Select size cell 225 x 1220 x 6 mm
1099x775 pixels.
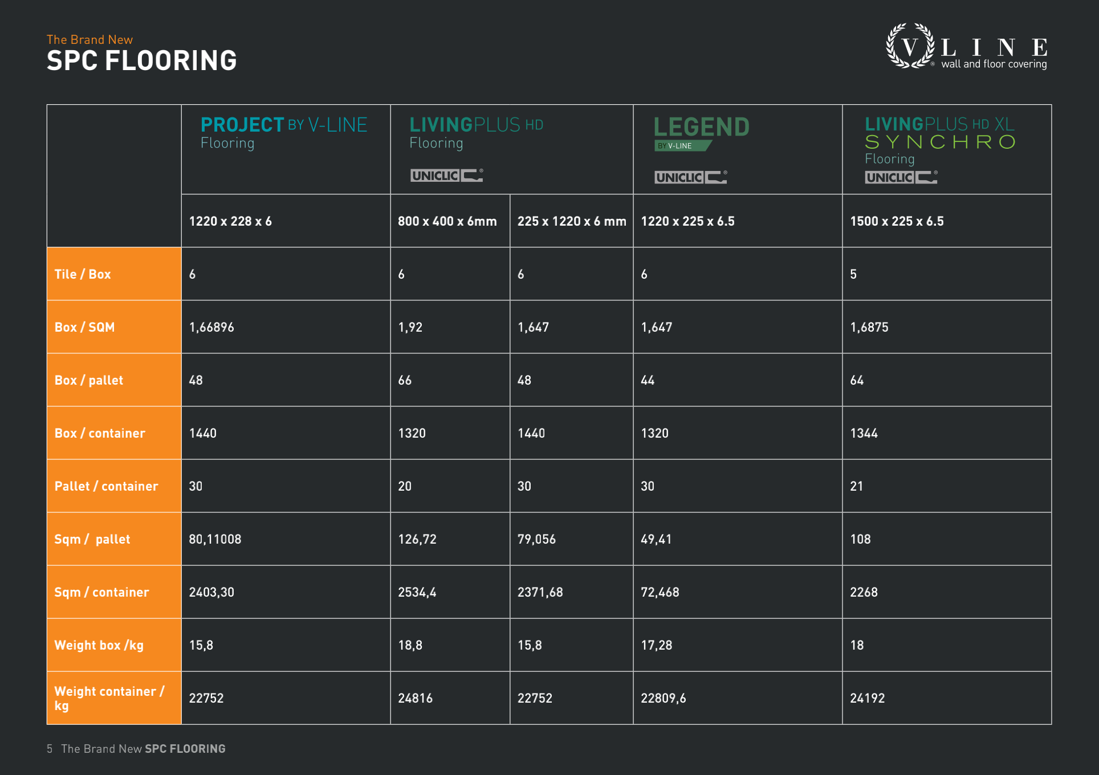572,221
